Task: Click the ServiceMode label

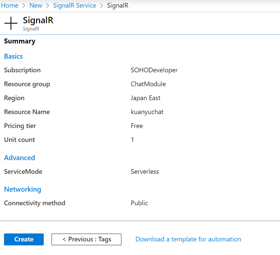Action: point(23,171)
